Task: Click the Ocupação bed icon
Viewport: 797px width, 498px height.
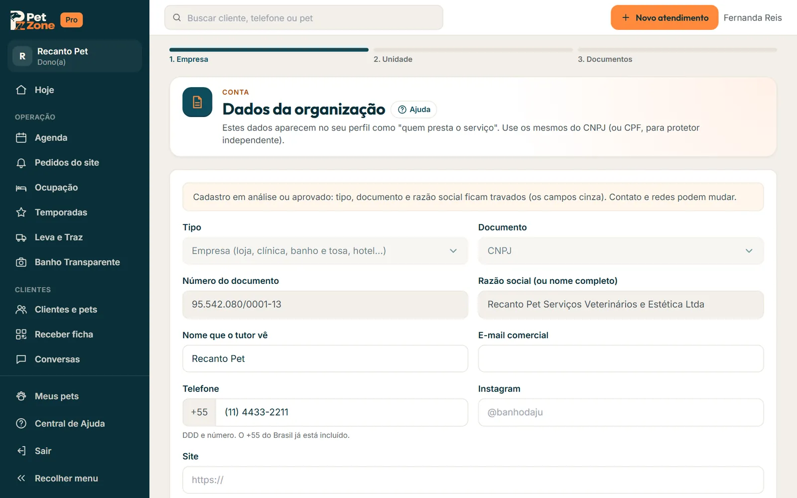Action: (21, 188)
